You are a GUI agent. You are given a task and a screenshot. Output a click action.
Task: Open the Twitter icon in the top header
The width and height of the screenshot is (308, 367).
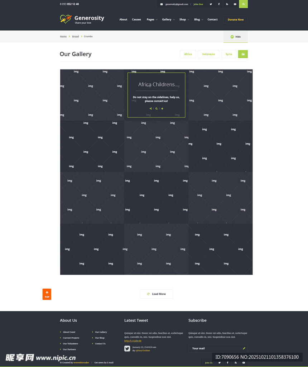pos(211,4)
